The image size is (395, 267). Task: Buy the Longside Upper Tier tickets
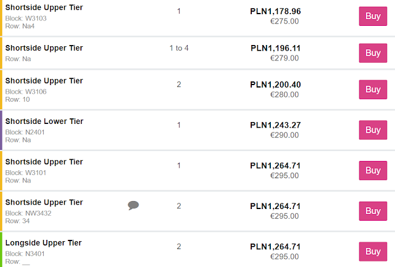click(x=373, y=251)
